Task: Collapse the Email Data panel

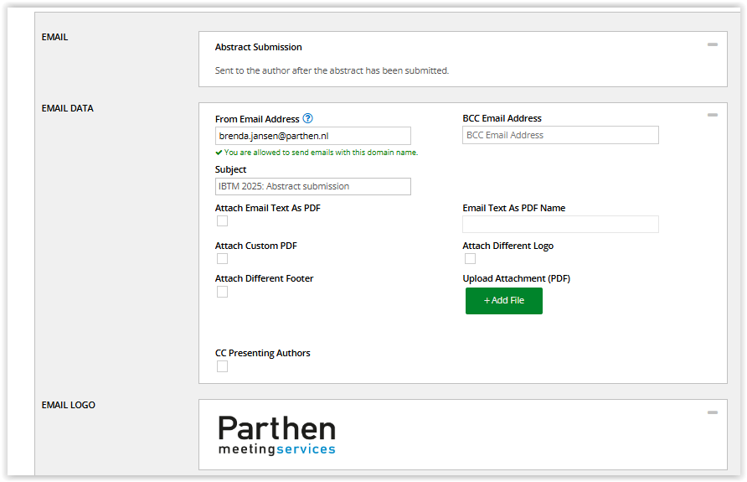Action: click(712, 115)
